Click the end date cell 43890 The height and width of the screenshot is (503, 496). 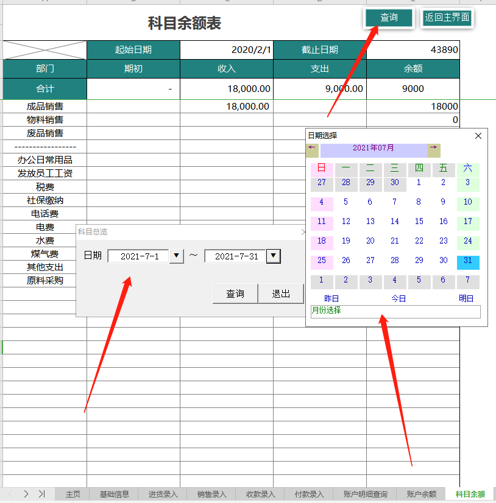(413, 50)
